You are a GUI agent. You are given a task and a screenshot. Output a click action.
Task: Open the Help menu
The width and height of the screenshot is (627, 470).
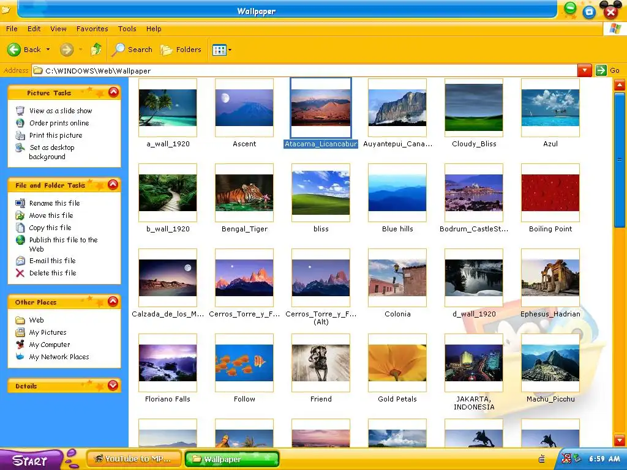154,29
